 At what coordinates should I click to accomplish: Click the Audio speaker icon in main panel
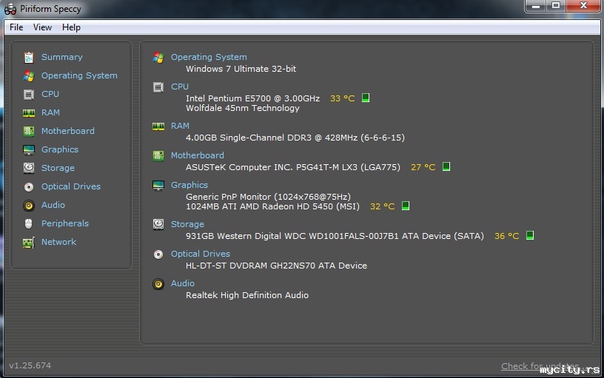(158, 284)
